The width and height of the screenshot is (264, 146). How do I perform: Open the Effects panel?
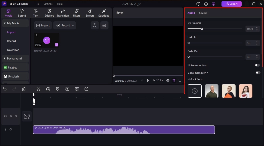coord(90,13)
